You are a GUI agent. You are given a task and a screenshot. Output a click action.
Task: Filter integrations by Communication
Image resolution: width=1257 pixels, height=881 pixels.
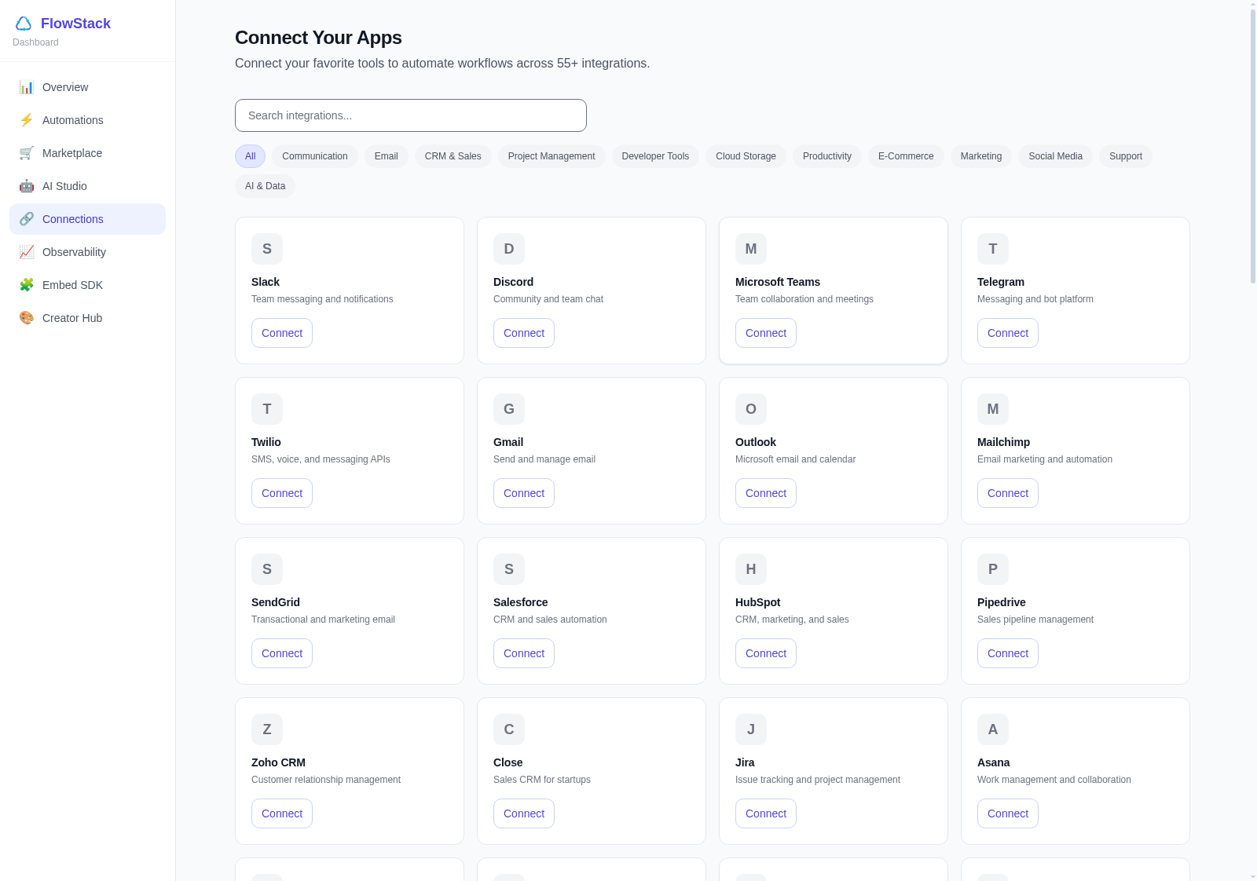point(315,156)
